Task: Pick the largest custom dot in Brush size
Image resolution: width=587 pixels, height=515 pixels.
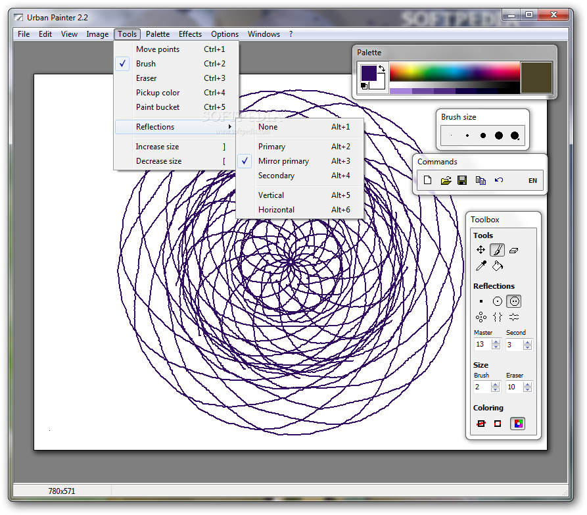Action: [515, 135]
